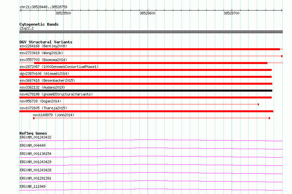The width and height of the screenshot is (292, 194).
Task: Click the thin red line for esv2723419
Action: click(x=151, y=56)
